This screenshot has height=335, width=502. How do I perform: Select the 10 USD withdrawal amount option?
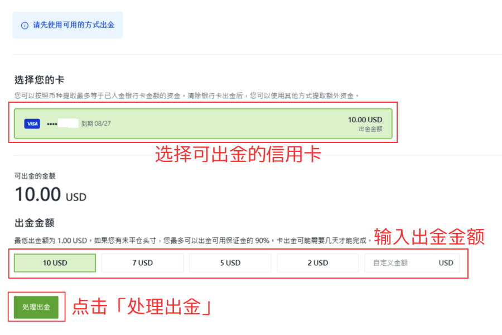point(54,262)
